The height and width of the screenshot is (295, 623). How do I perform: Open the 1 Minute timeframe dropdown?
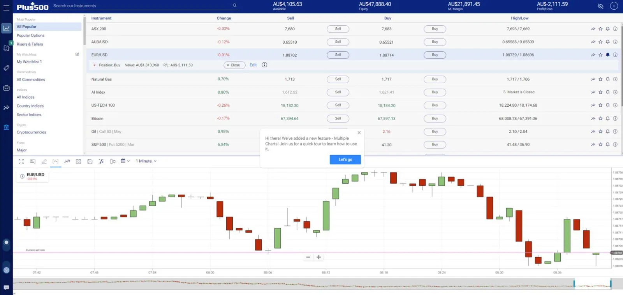click(146, 161)
